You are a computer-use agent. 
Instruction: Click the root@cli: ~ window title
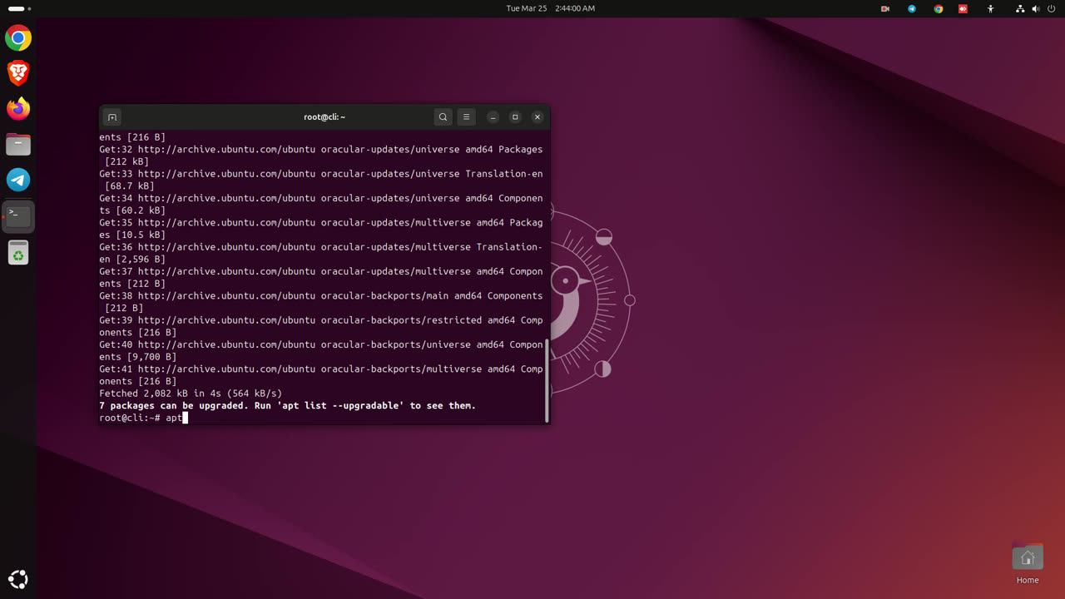324,117
